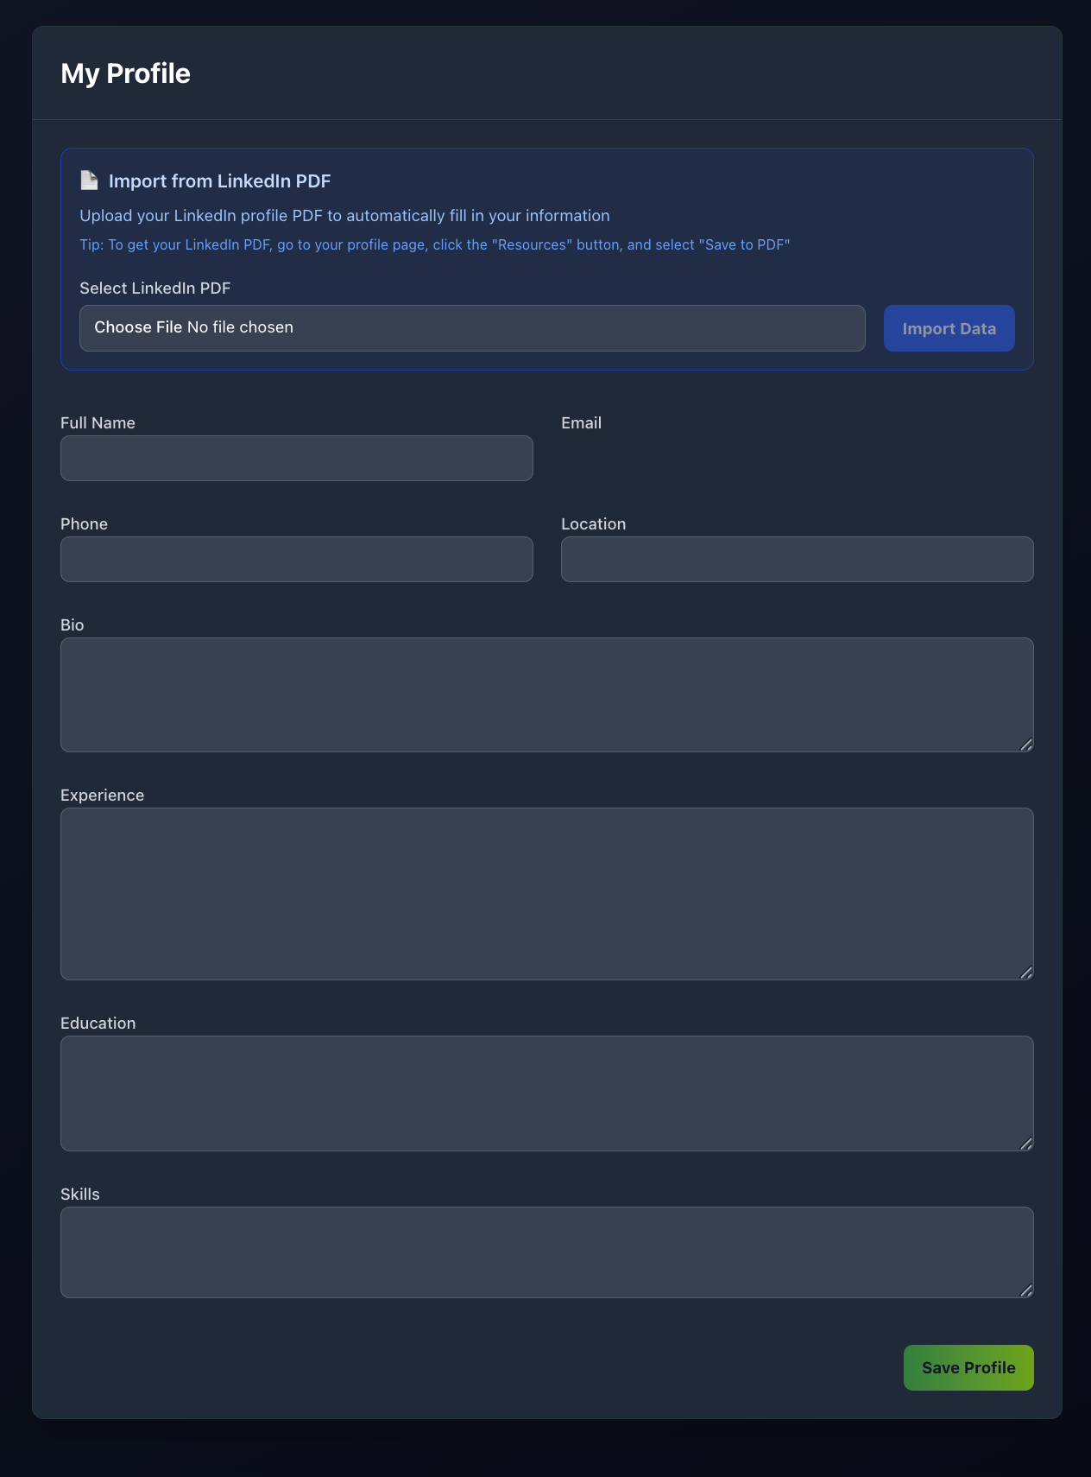Click the Education text area resize handle
The width and height of the screenshot is (1091, 1477).
pos(1026,1144)
